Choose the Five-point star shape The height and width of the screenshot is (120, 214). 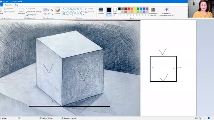pyautogui.click(x=70, y=14)
